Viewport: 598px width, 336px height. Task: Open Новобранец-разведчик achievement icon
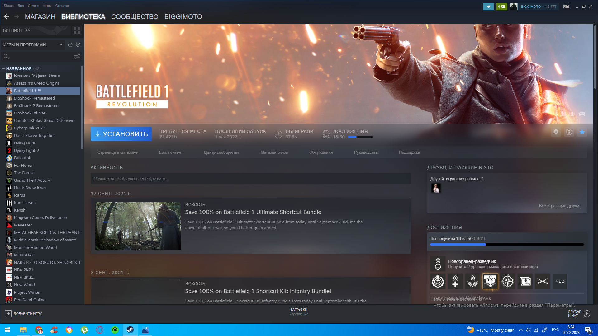tap(438, 264)
